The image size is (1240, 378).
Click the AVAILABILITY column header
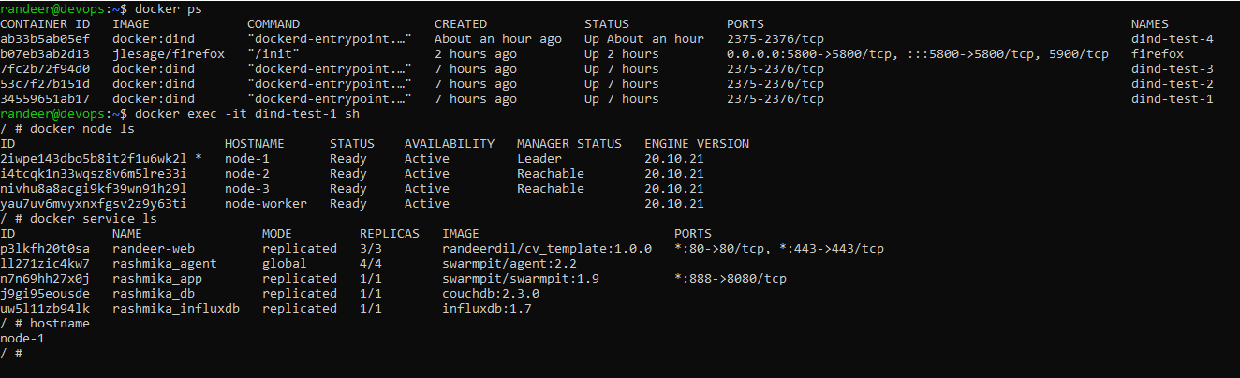click(450, 144)
